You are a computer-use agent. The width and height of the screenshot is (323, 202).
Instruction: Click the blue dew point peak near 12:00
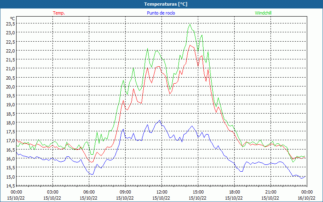coord(159,120)
